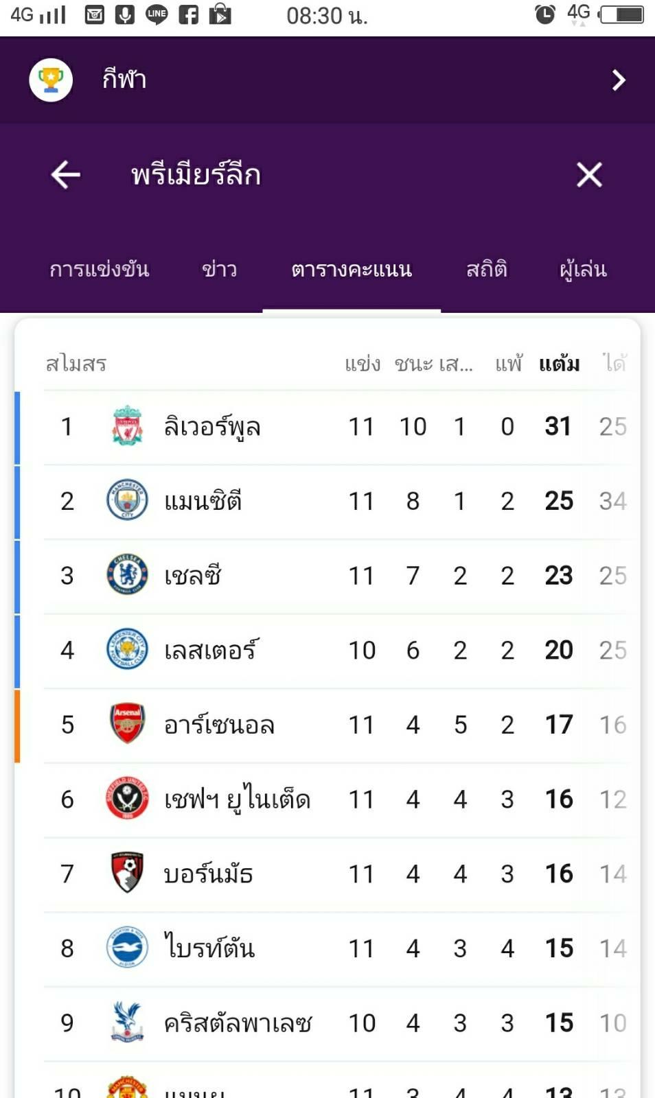Tap the Bournemouth club crest
Screen dimensions: 655x1098
pyautogui.click(x=127, y=873)
